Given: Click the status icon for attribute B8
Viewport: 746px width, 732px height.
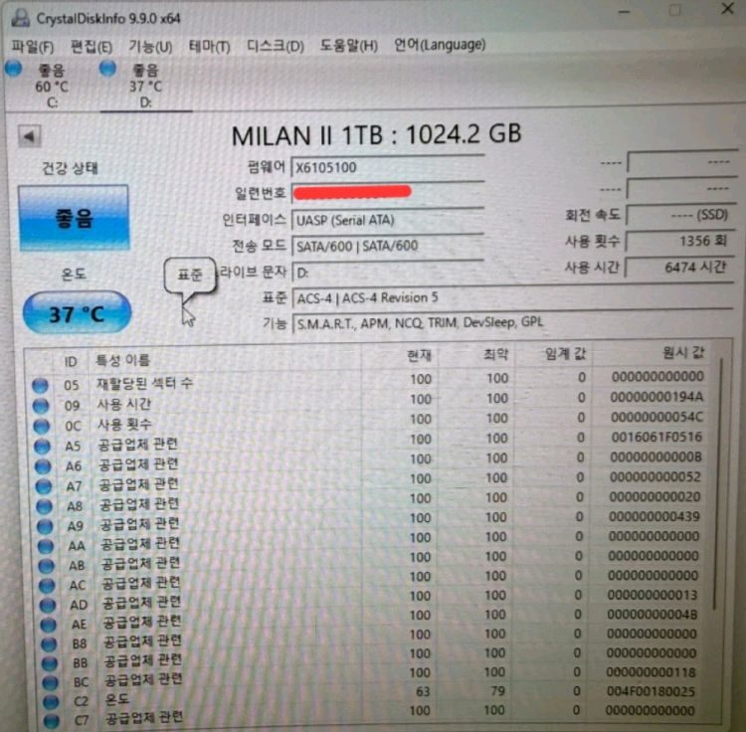Looking at the screenshot, I should pos(49,644).
